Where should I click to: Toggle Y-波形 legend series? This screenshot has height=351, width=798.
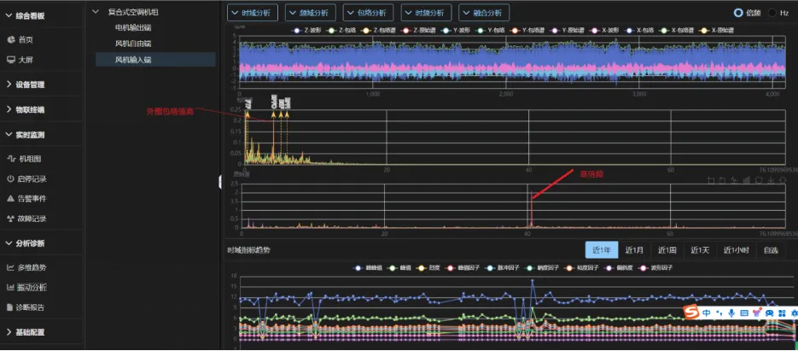[x=456, y=31]
